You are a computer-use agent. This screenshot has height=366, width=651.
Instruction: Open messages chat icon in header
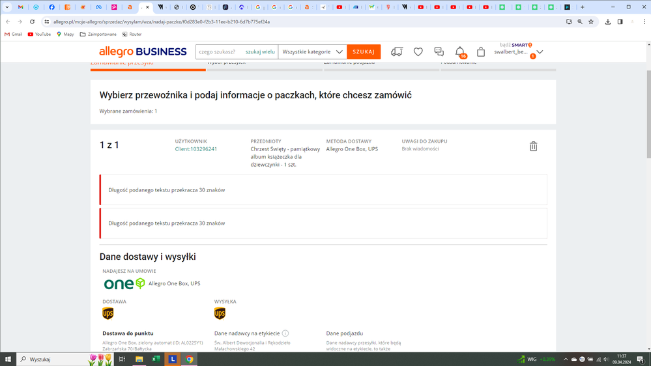pos(439,51)
